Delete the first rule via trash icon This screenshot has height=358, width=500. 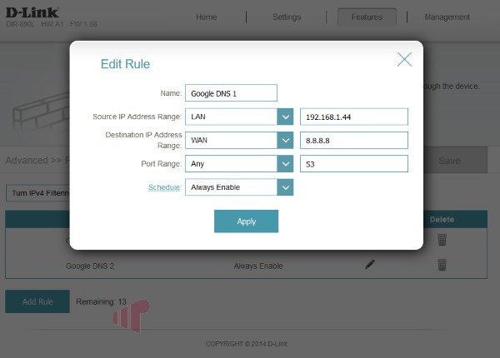pos(442,240)
